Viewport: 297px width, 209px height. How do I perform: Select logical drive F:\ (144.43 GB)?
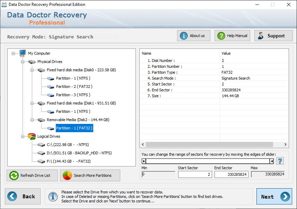(x=69, y=161)
